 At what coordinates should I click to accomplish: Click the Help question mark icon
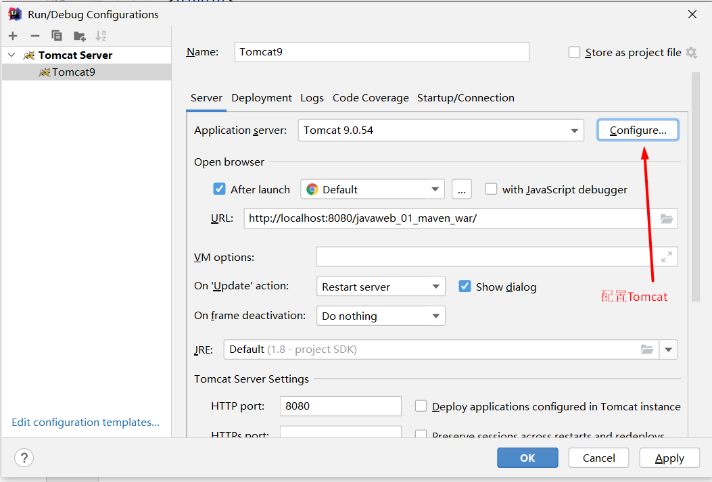coord(24,458)
